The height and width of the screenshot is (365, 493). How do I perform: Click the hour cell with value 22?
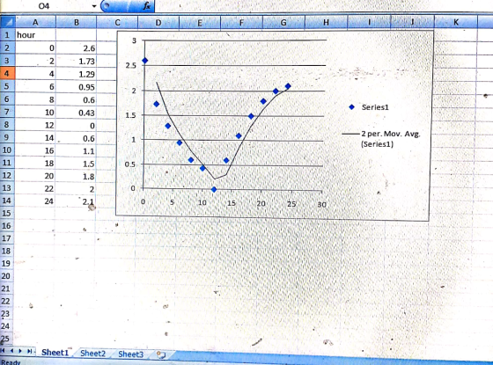[x=35, y=188]
